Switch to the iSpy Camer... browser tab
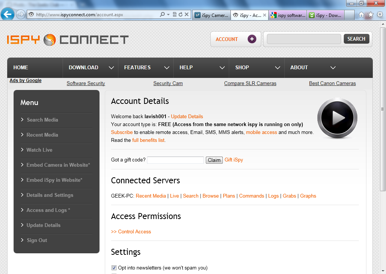The height and width of the screenshot is (274, 386). click(x=211, y=15)
